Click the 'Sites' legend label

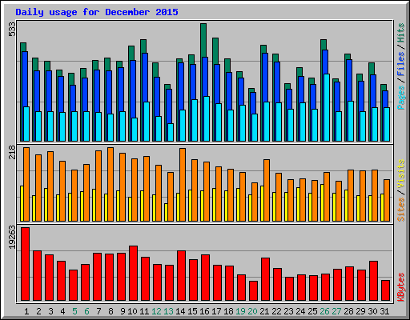point(400,210)
